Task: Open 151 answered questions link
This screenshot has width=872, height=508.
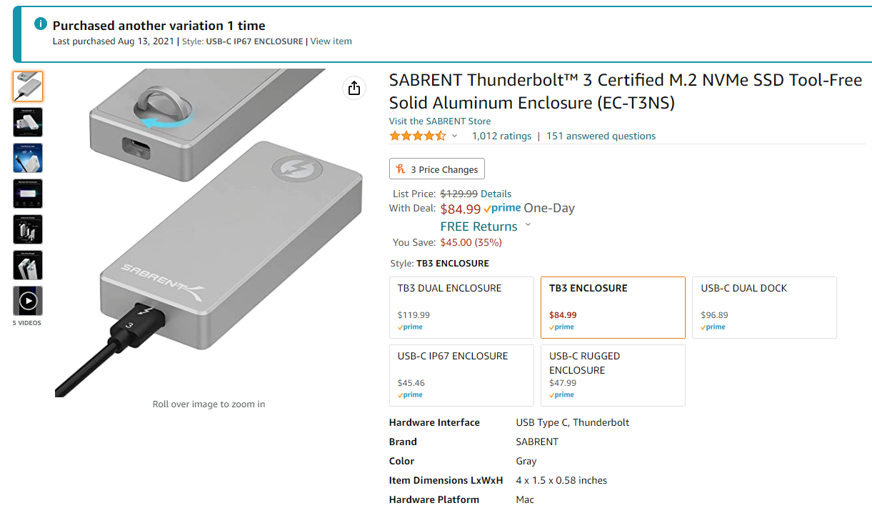Action: click(601, 136)
